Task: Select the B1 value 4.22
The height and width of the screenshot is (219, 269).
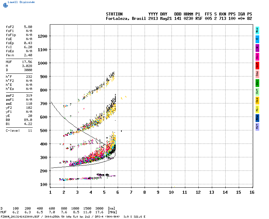Action: pos(28,124)
